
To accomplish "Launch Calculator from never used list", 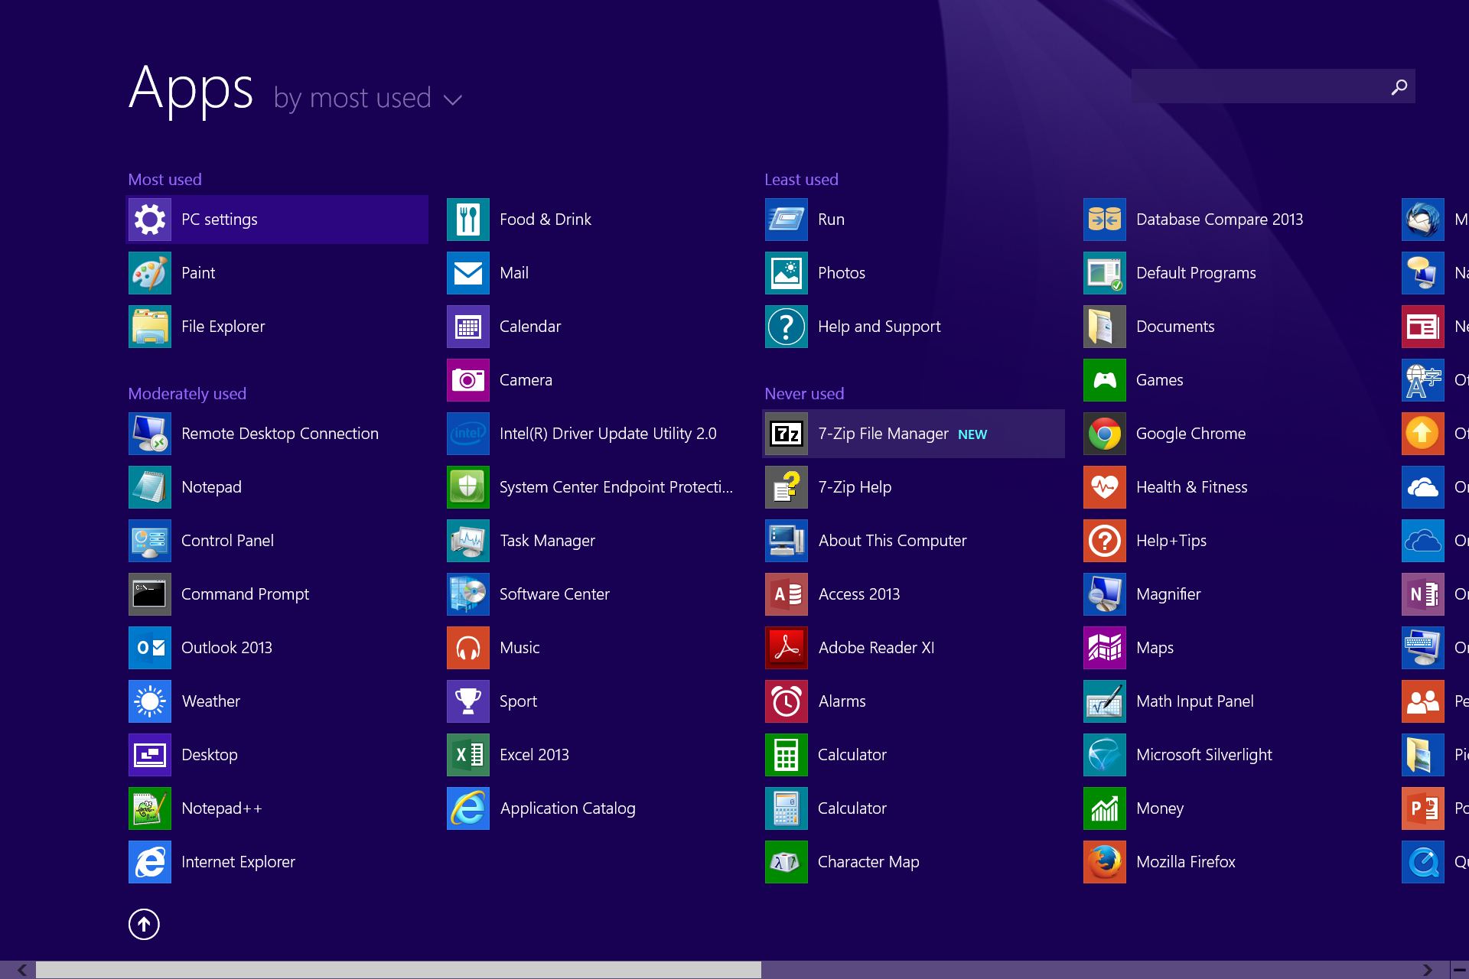I will [x=852, y=754].
